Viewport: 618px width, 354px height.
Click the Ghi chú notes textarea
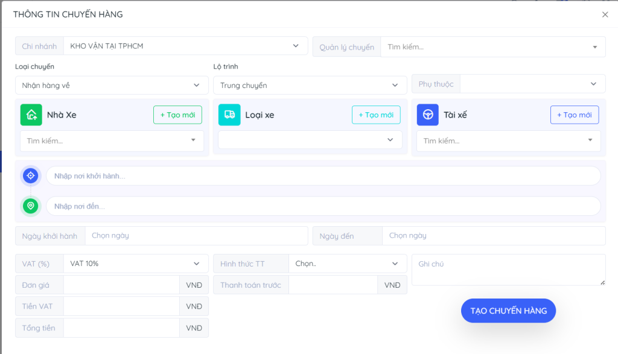point(508,270)
